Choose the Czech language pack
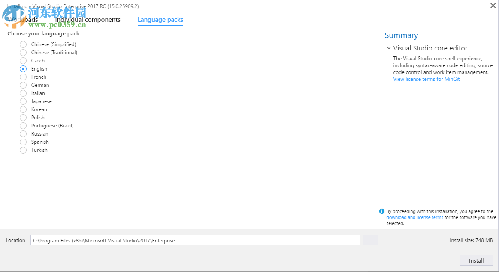Viewport: 499px width, 272px height. tap(23, 61)
